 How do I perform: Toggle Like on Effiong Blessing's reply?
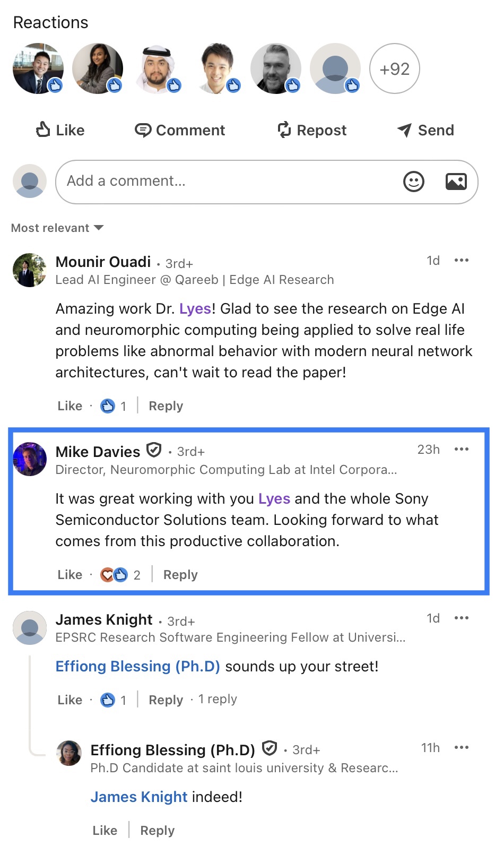click(105, 831)
